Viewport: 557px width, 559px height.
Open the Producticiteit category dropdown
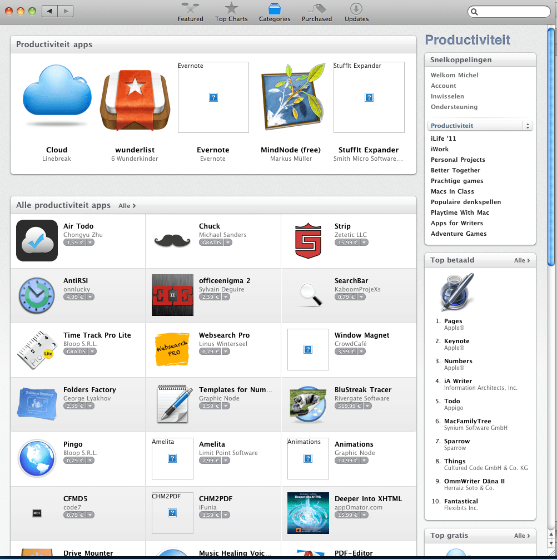480,126
